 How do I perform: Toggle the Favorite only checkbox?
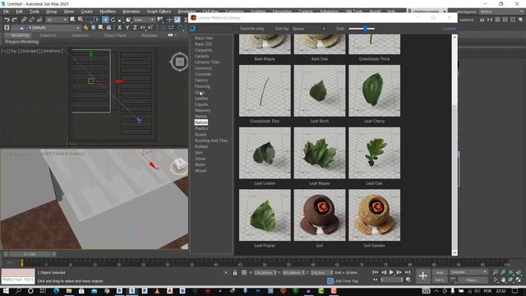237,29
